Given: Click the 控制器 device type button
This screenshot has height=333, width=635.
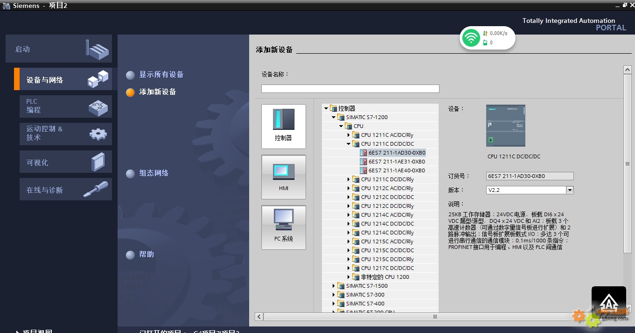Looking at the screenshot, I should point(284,127).
